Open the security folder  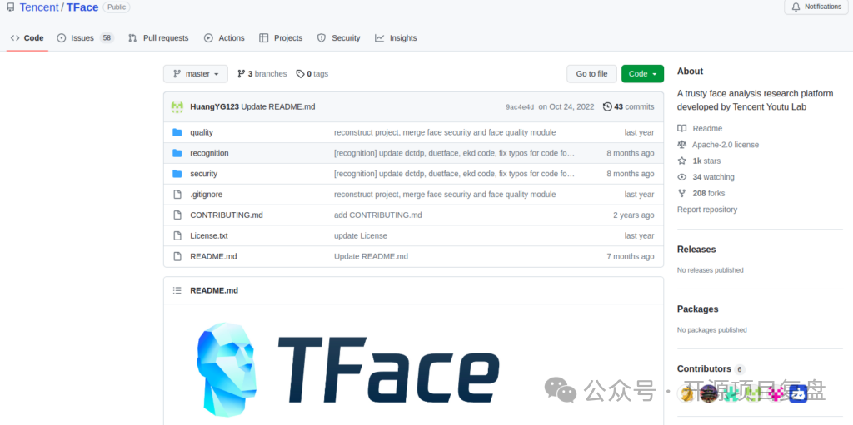point(203,174)
